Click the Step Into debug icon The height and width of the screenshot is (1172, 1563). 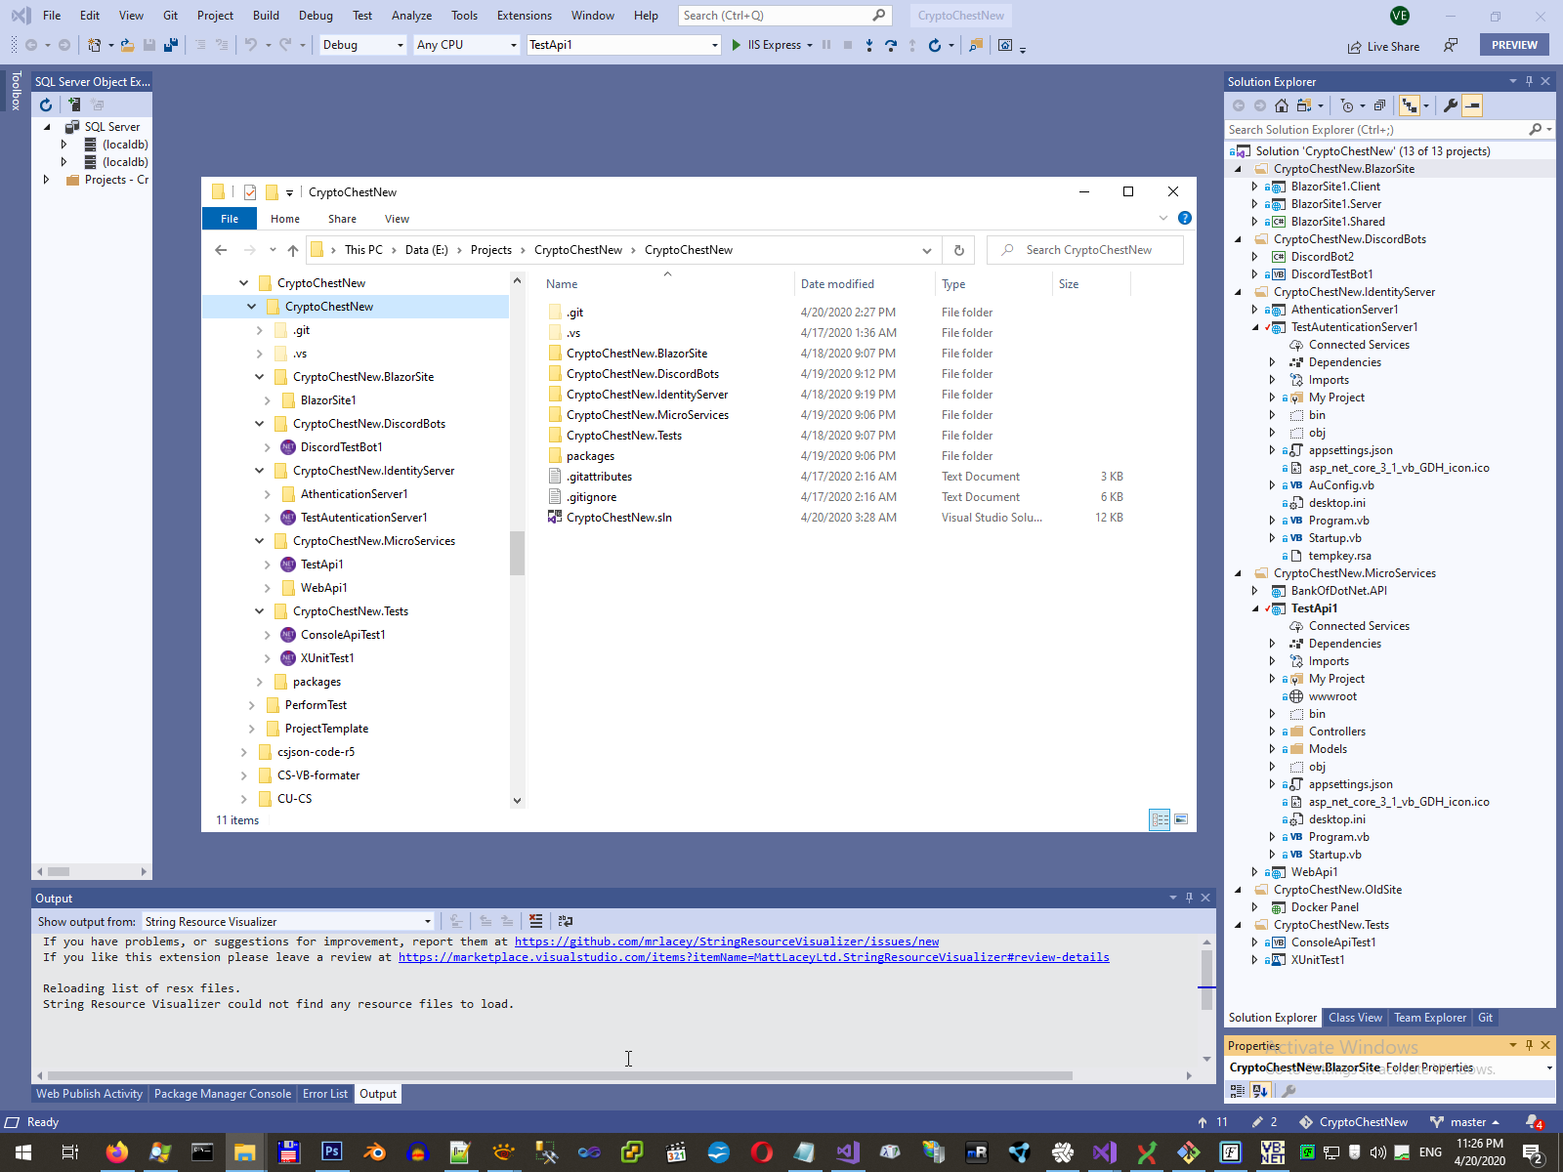pyautogui.click(x=869, y=45)
